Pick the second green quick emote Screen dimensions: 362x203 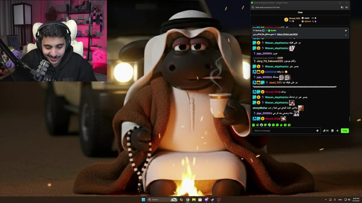(x=257, y=125)
